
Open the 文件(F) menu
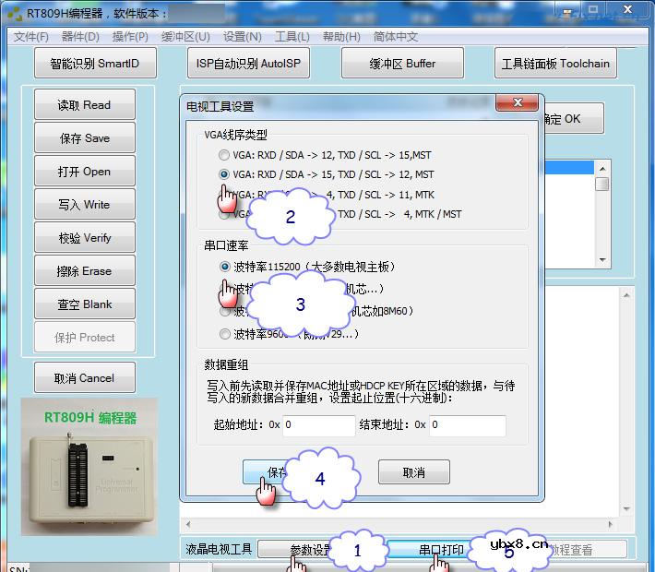pos(31,37)
